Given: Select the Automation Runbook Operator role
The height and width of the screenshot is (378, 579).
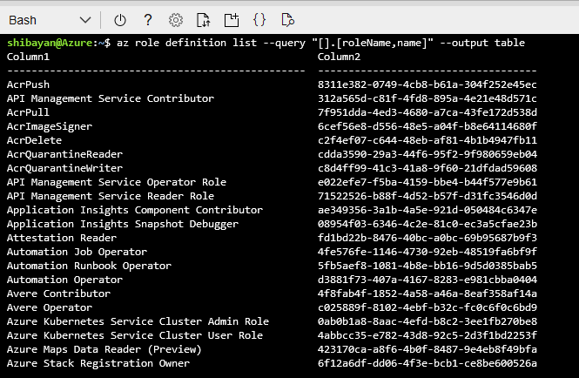Looking at the screenshot, I should tap(89, 266).
